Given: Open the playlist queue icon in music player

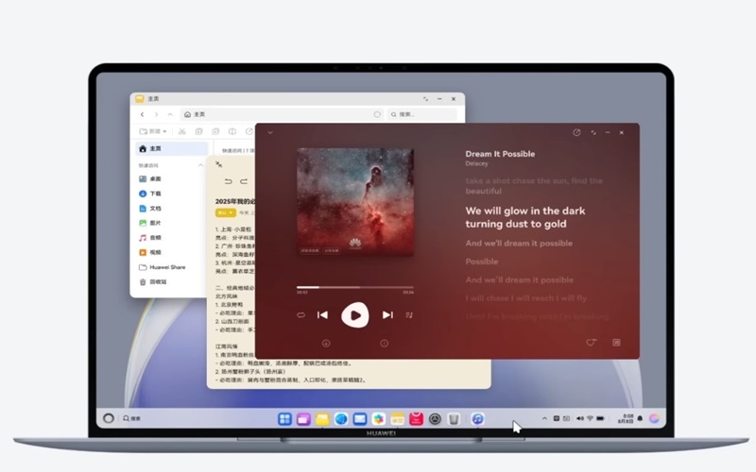Looking at the screenshot, I should point(409,315).
